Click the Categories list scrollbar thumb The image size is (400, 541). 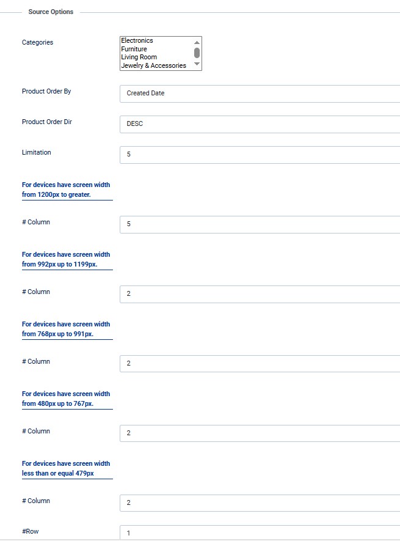tap(197, 53)
